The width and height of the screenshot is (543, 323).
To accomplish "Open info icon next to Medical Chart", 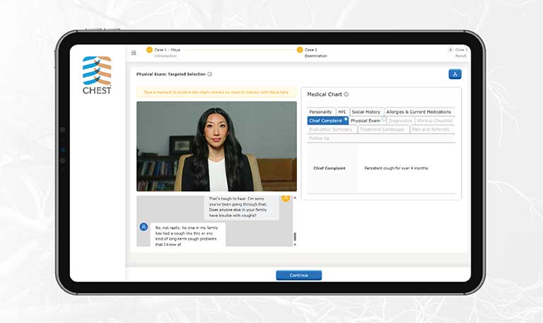I will tap(346, 94).
